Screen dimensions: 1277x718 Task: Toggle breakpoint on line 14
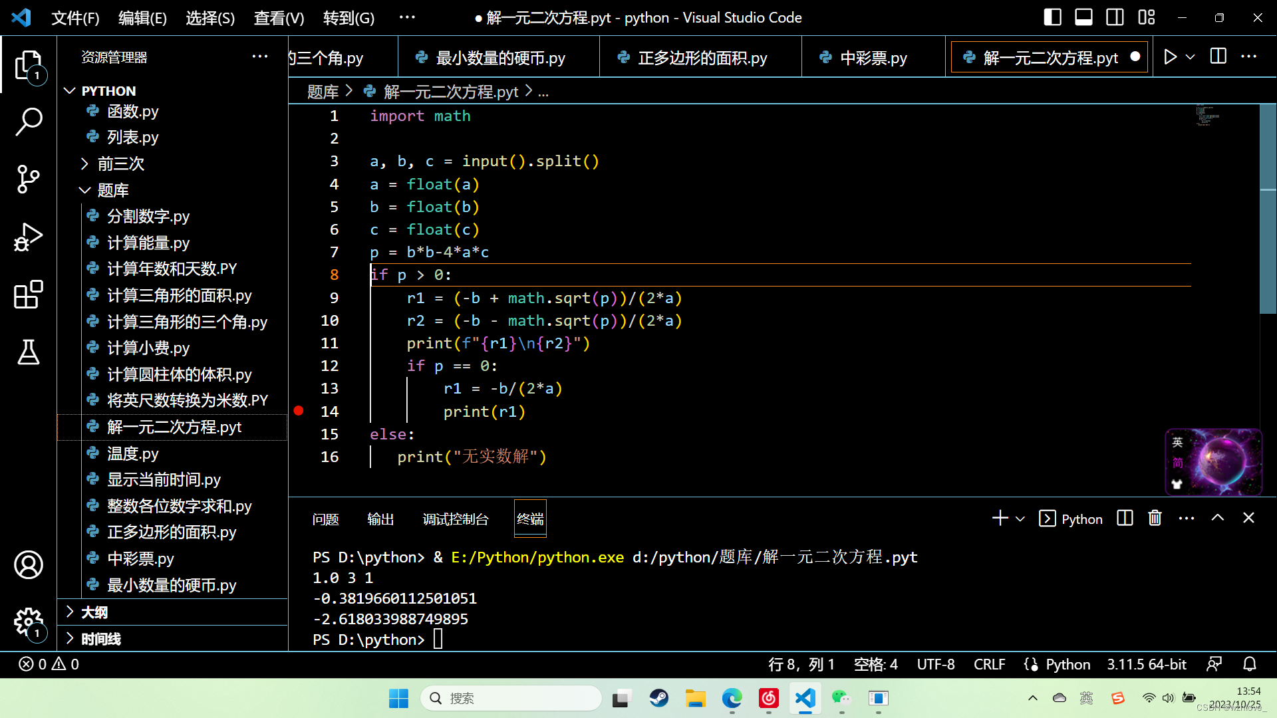pyautogui.click(x=299, y=412)
